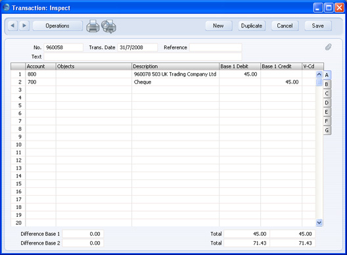Click the Objects column header
Screen dimensions: 347x255
pyautogui.click(x=94, y=66)
